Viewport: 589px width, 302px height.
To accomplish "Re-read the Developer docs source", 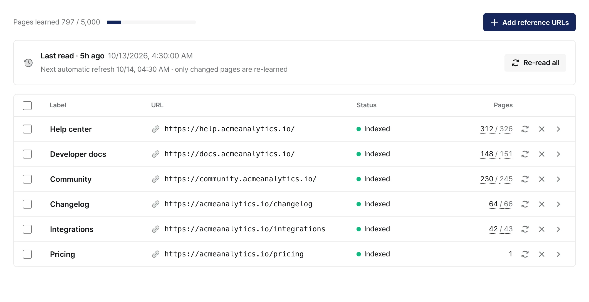I will click(525, 154).
